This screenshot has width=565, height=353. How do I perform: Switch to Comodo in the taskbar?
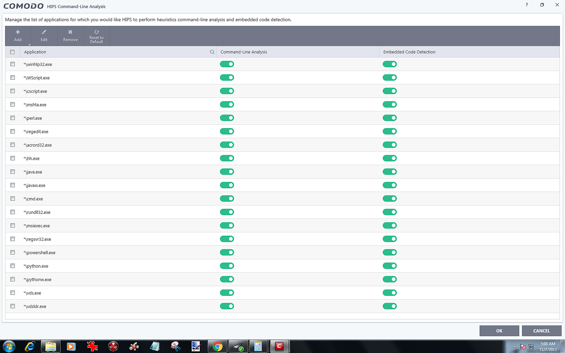click(279, 346)
